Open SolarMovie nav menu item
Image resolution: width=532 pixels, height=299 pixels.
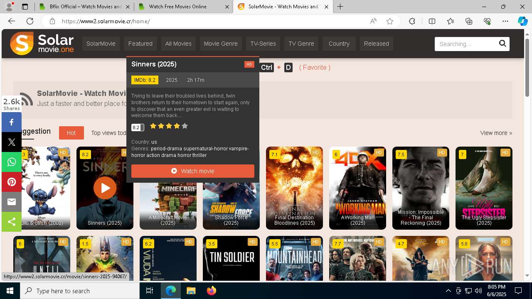(x=101, y=44)
